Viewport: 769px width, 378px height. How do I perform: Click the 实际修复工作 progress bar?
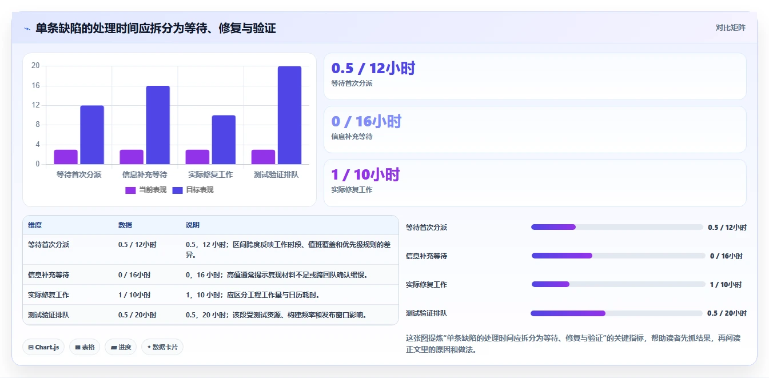tap(619, 284)
